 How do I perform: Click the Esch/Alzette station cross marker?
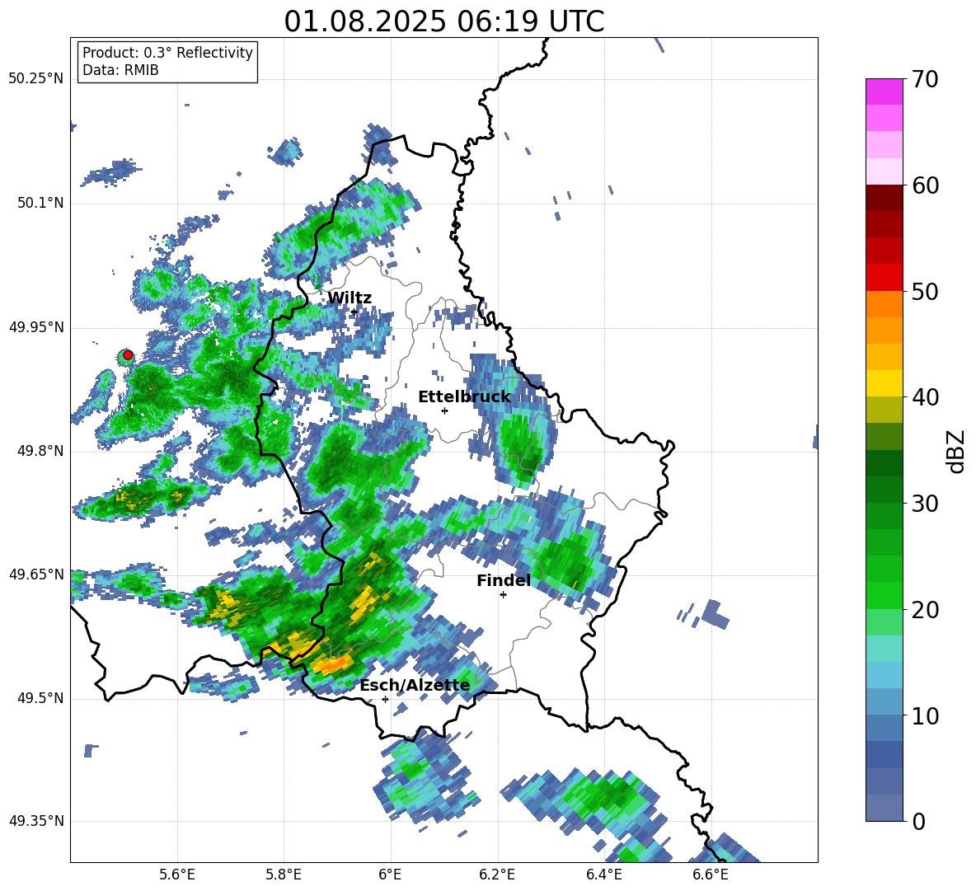pos(385,699)
